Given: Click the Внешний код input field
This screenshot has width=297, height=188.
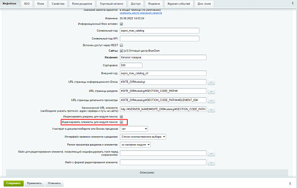Looking at the screenshot, I should pyautogui.click(x=163, y=73).
